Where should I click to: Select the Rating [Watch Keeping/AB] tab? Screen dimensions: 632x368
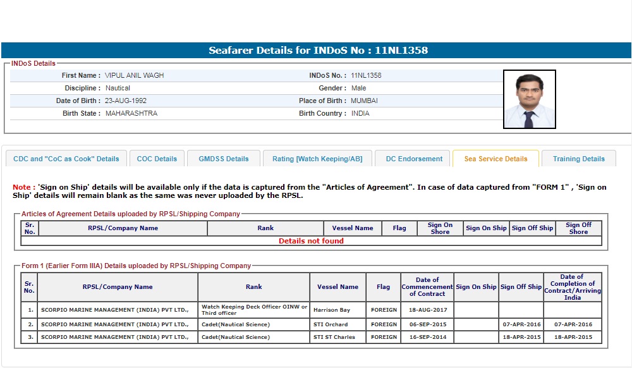click(x=317, y=159)
